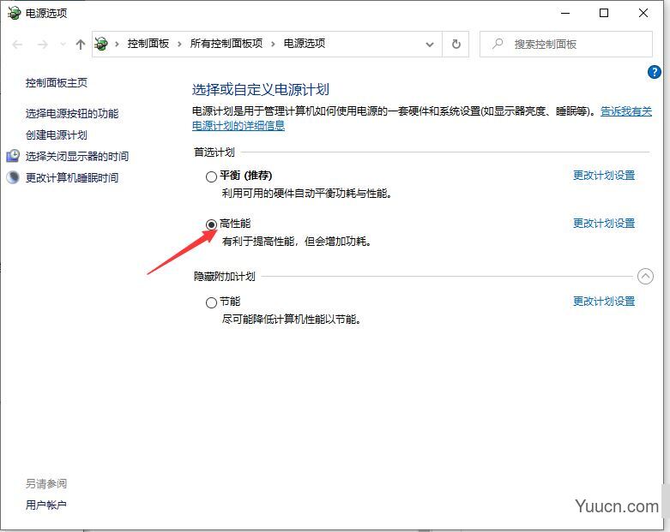The height and width of the screenshot is (532, 670).
Task: Minimize the 电源选项 window
Action: pos(565,13)
